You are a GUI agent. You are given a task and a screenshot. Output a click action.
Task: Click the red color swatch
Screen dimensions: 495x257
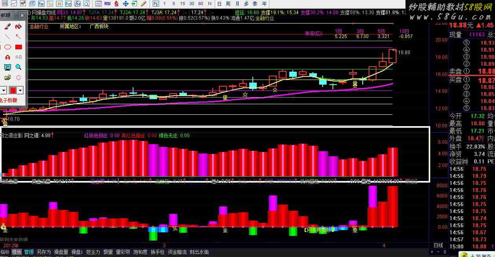pos(13,90)
